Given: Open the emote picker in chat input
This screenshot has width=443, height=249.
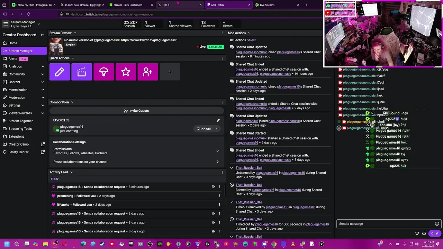Looking at the screenshot, I should 437,224.
